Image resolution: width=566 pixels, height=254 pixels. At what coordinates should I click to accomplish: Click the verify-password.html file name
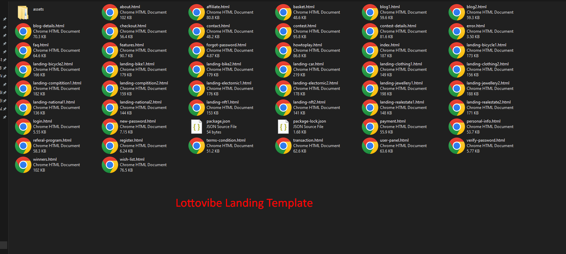click(486, 140)
